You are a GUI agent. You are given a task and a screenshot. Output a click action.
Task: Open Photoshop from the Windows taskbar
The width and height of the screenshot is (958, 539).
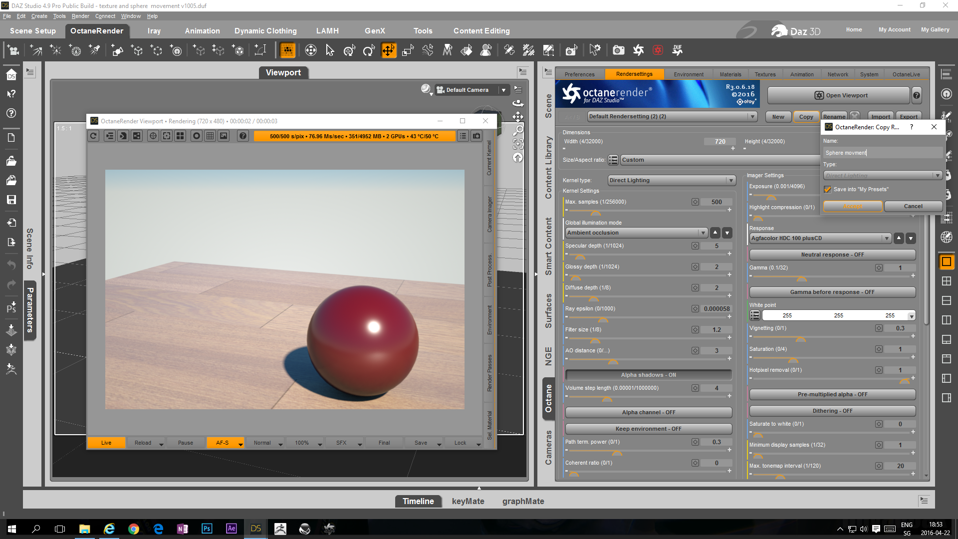pos(207,529)
